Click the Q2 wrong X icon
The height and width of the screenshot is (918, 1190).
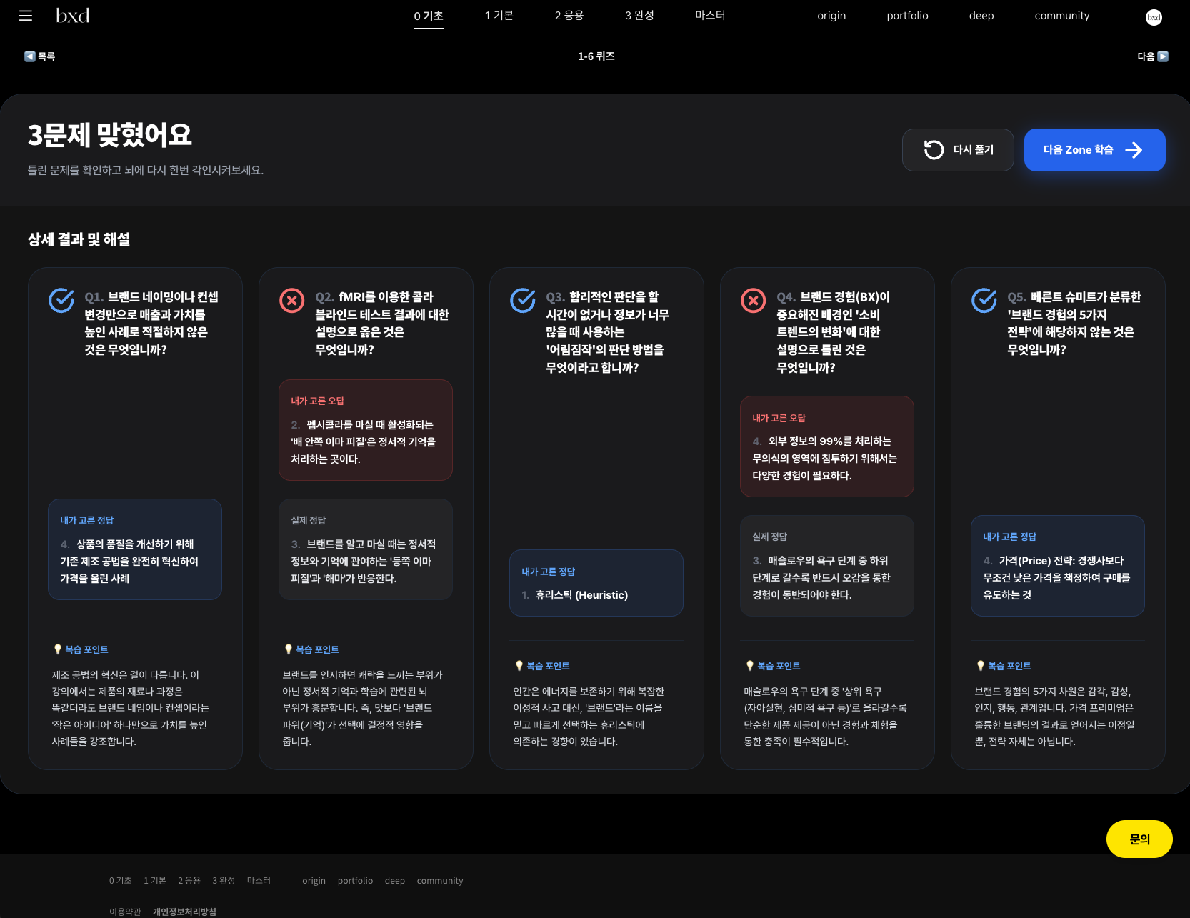coord(291,301)
